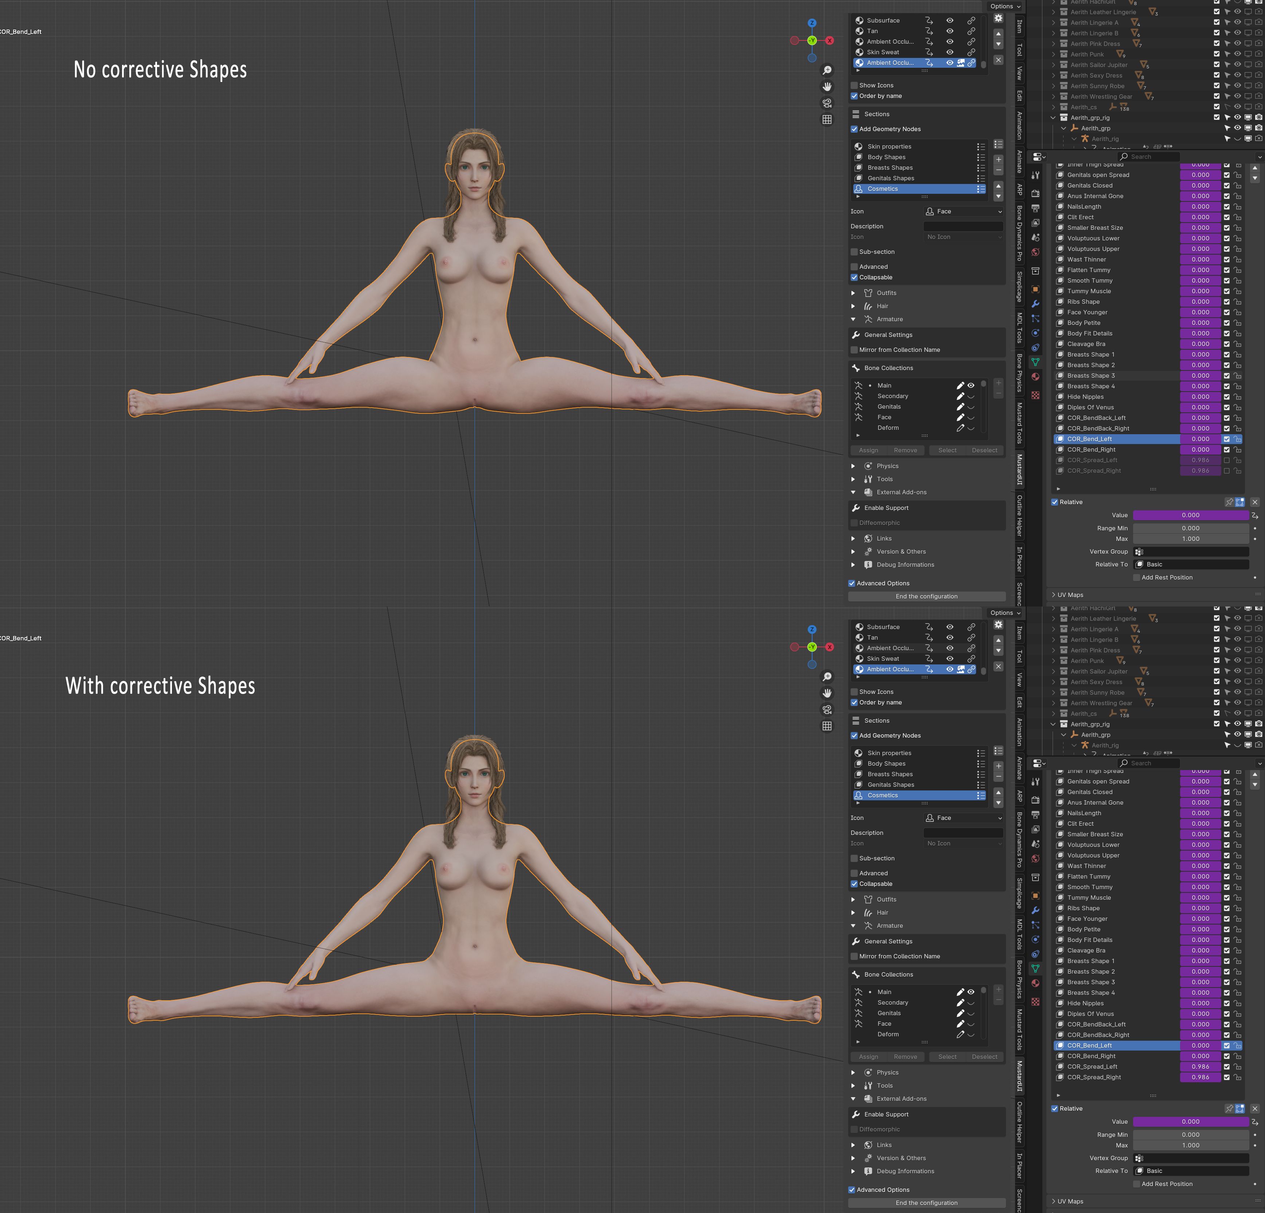1265x1213 pixels.
Task: Open the Render properties tab icon, top screenshot
Action: pyautogui.click(x=1035, y=193)
